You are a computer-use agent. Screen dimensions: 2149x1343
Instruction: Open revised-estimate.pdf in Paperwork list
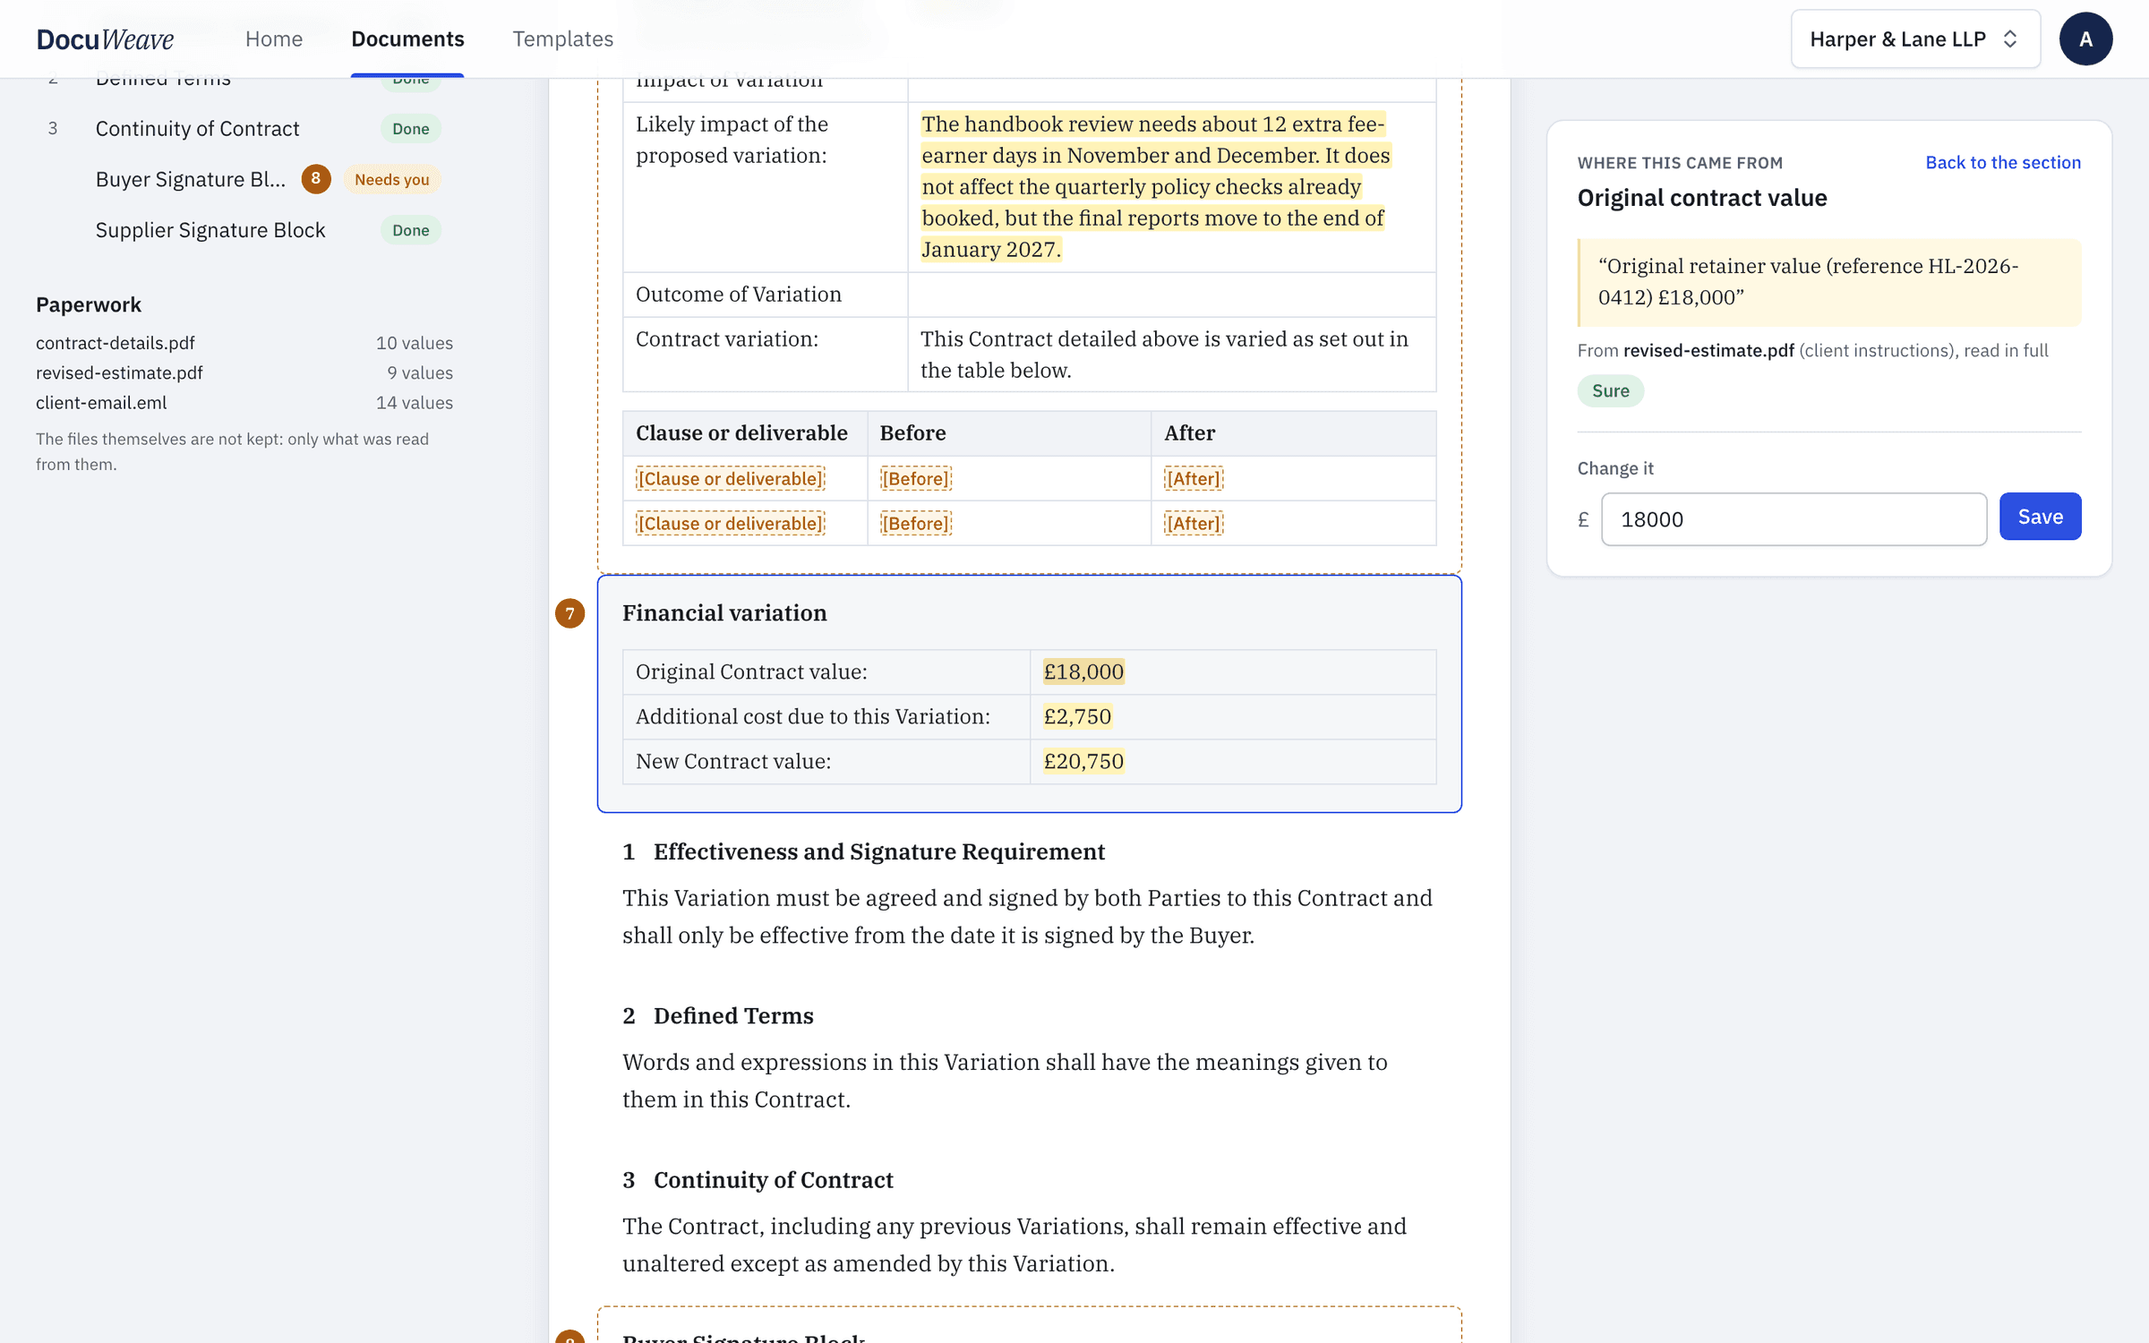coord(119,372)
